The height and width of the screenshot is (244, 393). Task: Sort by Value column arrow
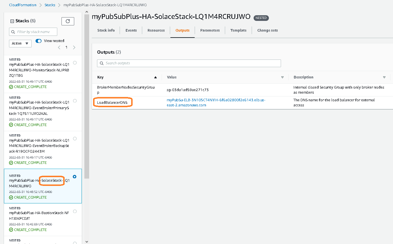(282, 77)
